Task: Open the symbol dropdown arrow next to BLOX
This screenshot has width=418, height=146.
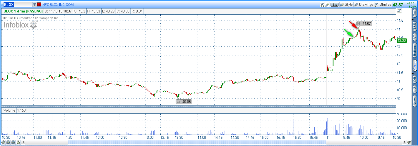Action: 35,5
